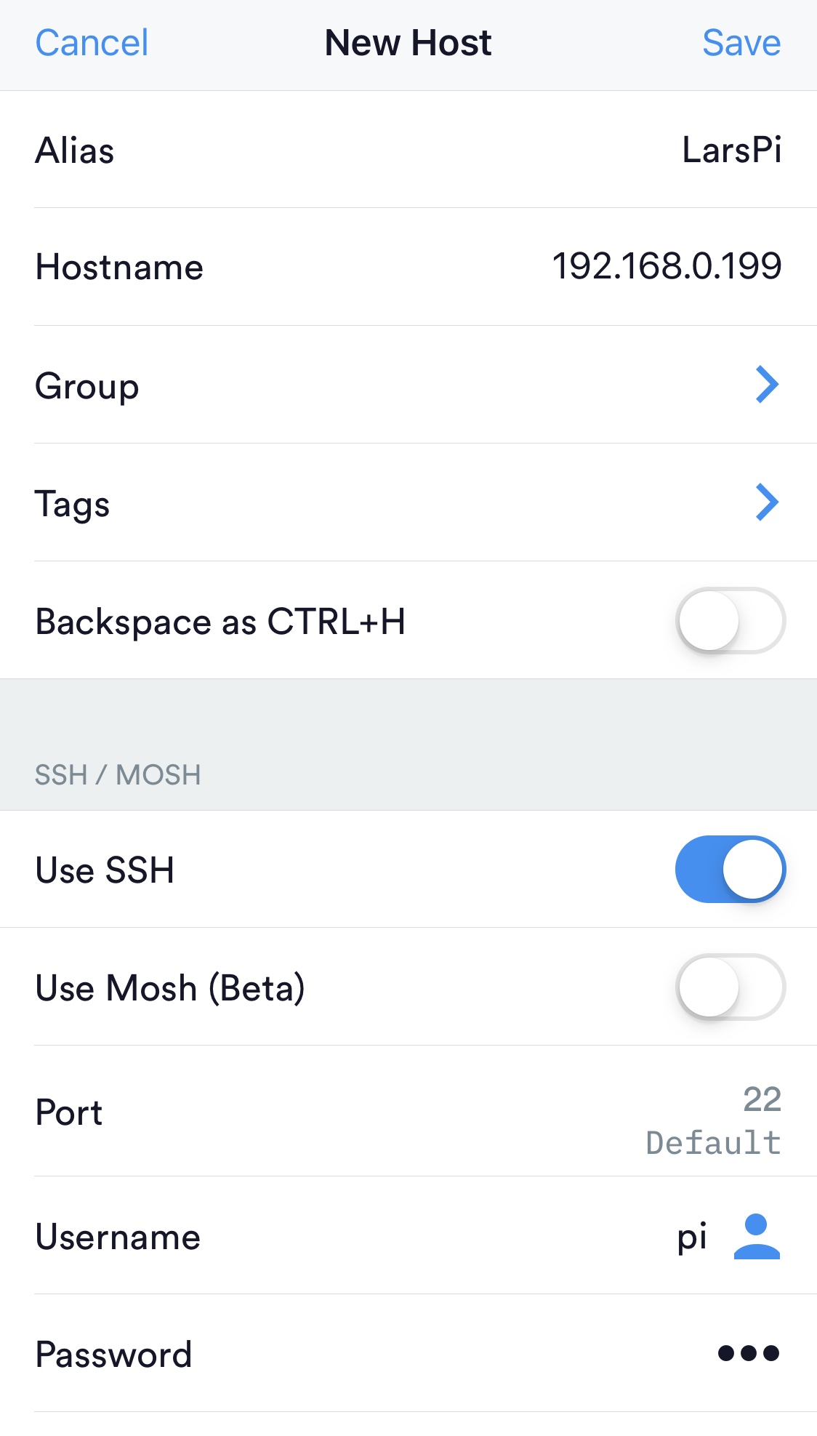Open the Tags row label
The image size is (817, 1436).
(72, 504)
